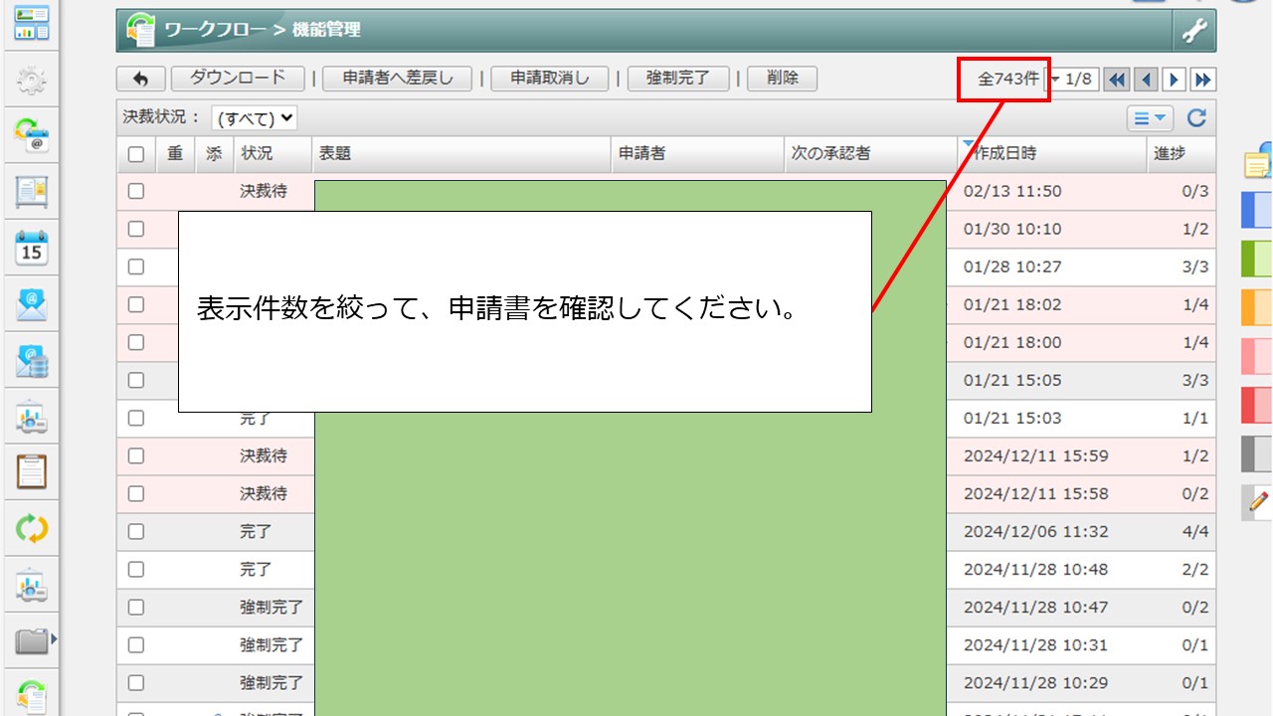1273x716 pixels.
Task: Open the portal dashboard icon in sidebar
Action: tap(32, 23)
